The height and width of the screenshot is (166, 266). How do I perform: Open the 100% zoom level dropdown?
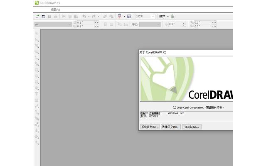153,17
